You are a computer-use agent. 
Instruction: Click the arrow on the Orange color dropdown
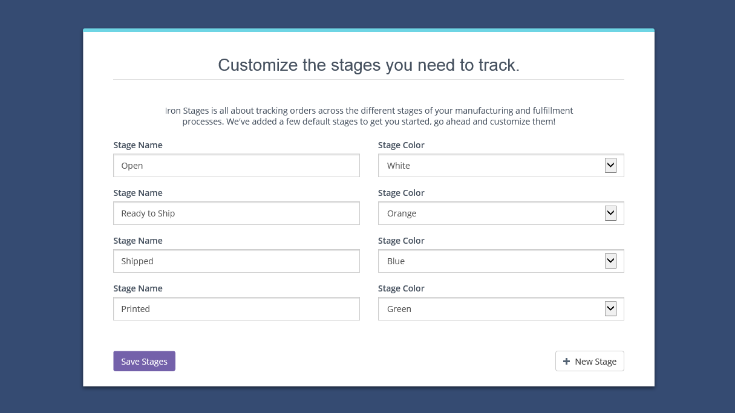click(610, 213)
